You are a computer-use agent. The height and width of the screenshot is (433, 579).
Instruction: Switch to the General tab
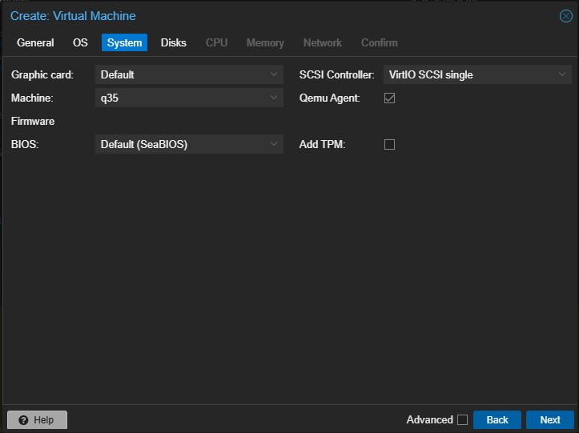(35, 42)
